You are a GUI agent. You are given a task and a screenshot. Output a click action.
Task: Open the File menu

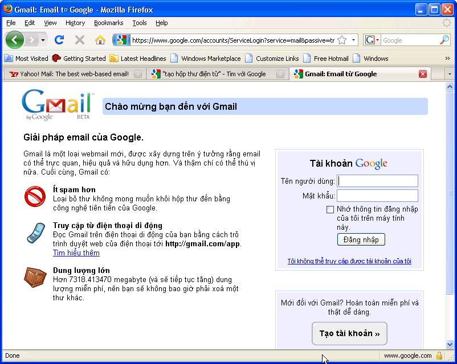point(11,23)
